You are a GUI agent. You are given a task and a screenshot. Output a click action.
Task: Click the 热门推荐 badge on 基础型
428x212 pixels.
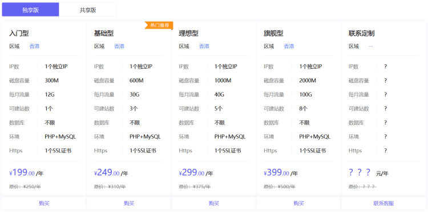[159, 25]
